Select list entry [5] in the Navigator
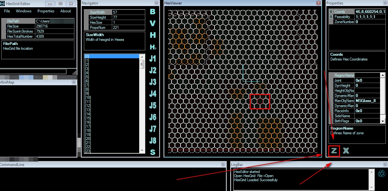Screen dimensions: 388x191 point(112,77)
